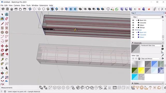Go to In Model materials
Screen dimensions: 166x93
pyautogui.click(x=139, y=59)
